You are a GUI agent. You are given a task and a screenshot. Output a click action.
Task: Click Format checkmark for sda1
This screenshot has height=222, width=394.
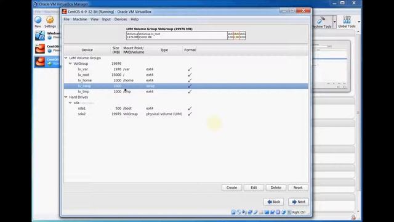point(190,109)
